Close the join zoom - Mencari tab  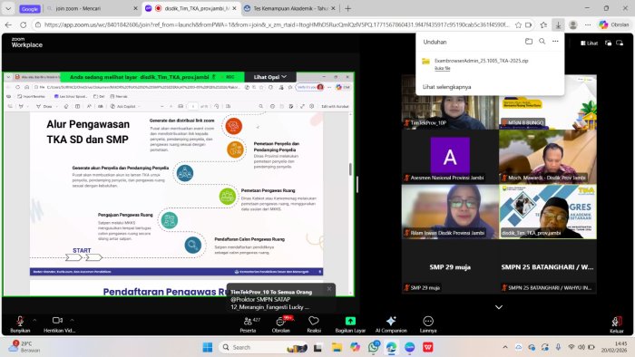coord(135,8)
